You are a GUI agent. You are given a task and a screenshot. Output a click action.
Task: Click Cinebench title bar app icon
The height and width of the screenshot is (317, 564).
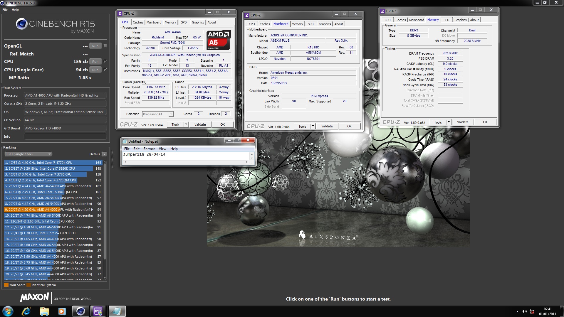(x=2, y=3)
